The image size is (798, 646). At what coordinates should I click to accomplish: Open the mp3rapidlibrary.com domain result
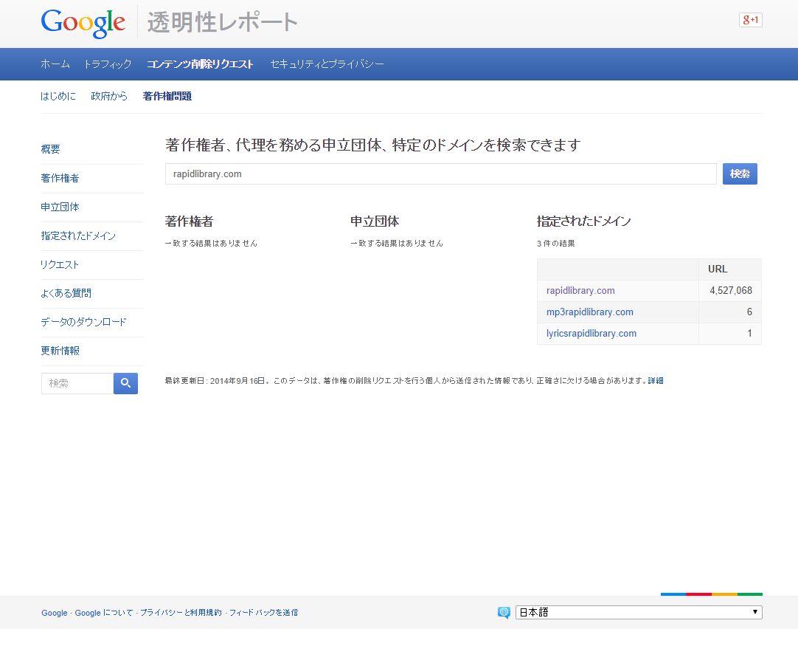[x=590, y=312]
